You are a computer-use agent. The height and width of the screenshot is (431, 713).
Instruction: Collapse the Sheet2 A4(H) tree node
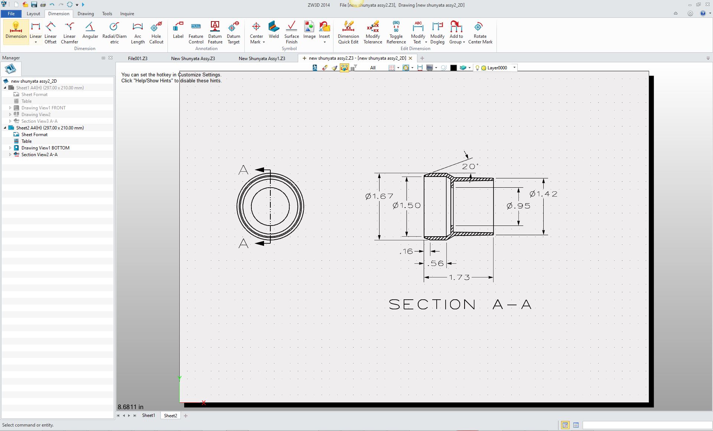(5, 128)
